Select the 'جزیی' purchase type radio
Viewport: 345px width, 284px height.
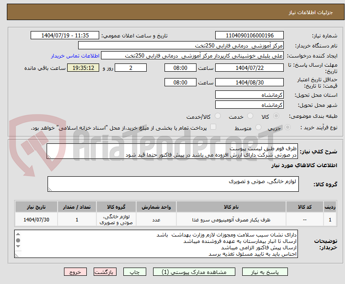point(287,127)
